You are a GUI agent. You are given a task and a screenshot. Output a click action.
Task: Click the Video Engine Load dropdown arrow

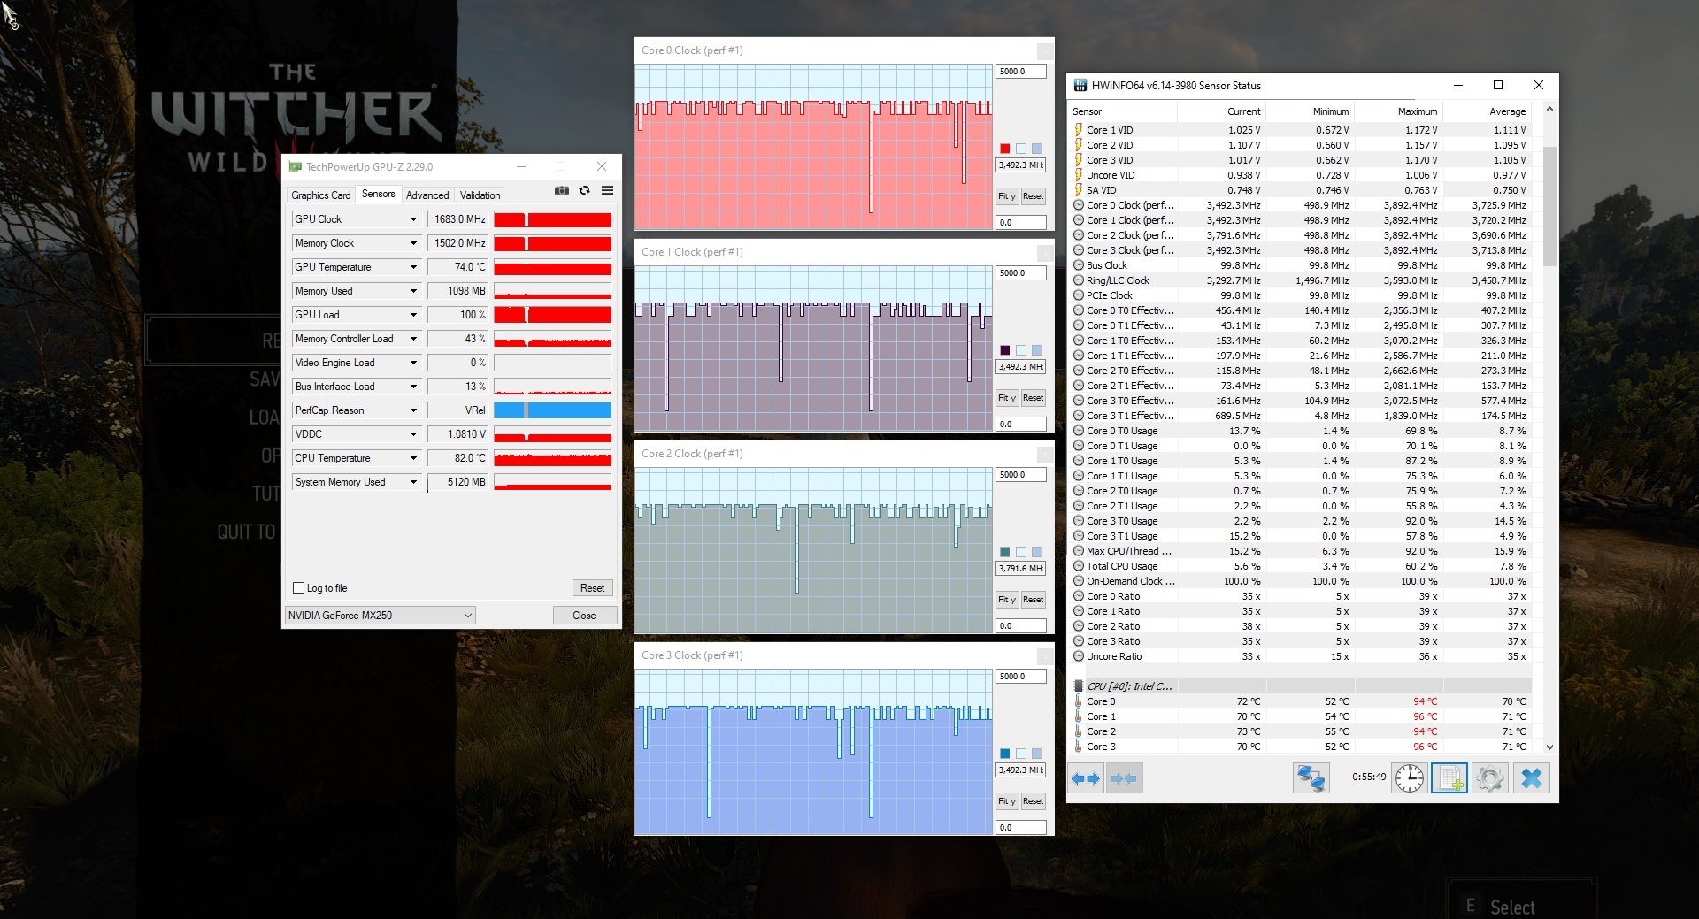(412, 363)
